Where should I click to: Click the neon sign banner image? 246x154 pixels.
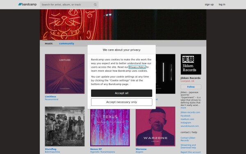tap(123, 25)
